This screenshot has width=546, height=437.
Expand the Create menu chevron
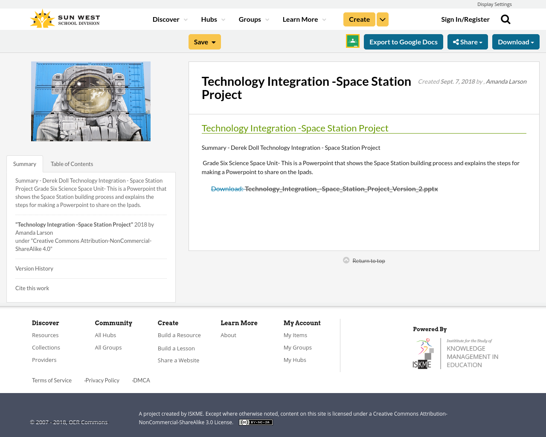382,19
